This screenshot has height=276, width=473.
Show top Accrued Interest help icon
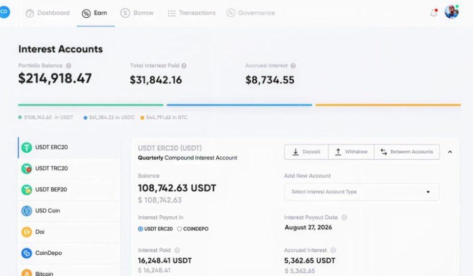[293, 66]
